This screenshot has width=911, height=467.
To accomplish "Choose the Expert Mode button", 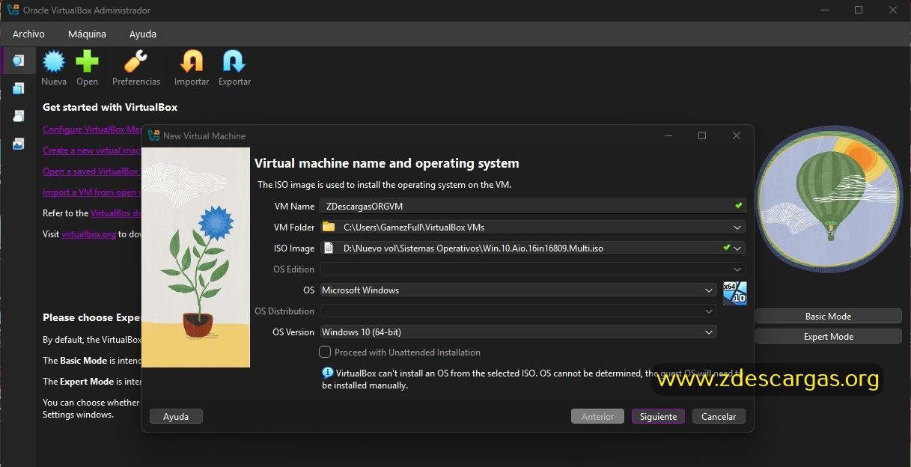I will tap(828, 337).
